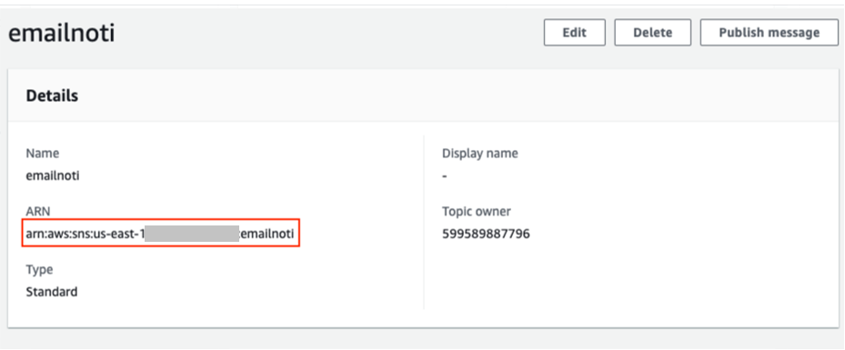Select the emailnoti name value
This screenshot has height=350, width=845.
(53, 175)
